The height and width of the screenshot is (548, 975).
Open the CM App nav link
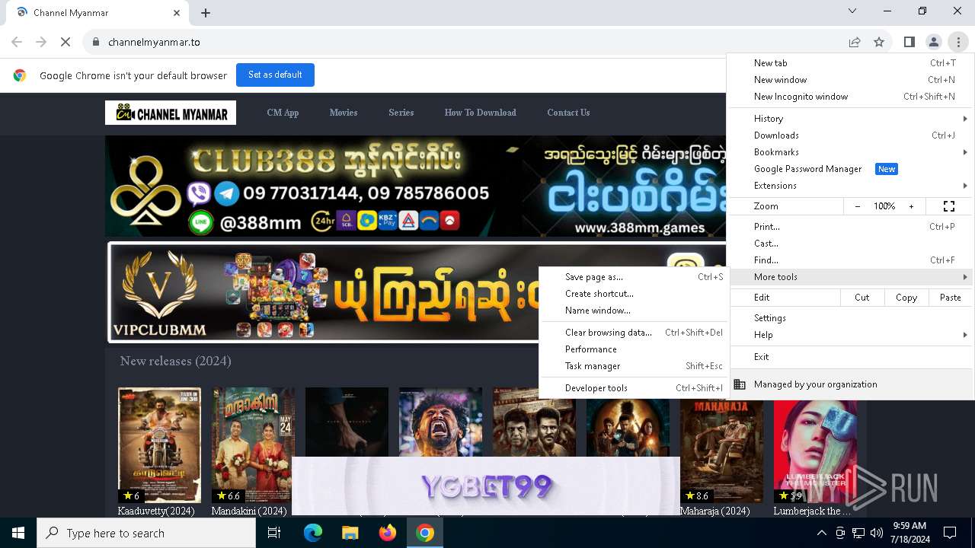pyautogui.click(x=283, y=113)
